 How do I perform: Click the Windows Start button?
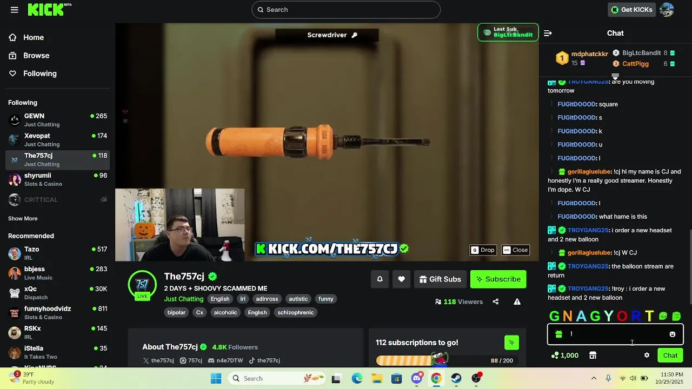[x=216, y=379]
